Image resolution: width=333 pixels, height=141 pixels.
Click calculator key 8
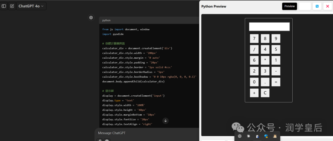(x=265, y=39)
